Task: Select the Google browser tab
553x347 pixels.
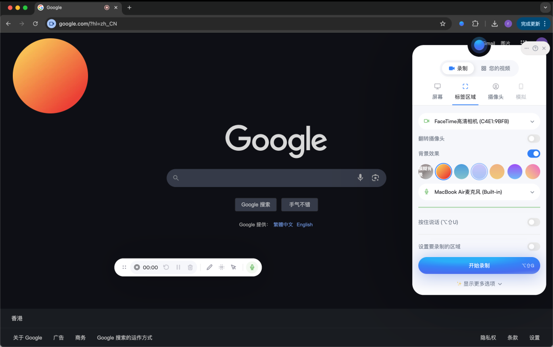Action: point(78,7)
